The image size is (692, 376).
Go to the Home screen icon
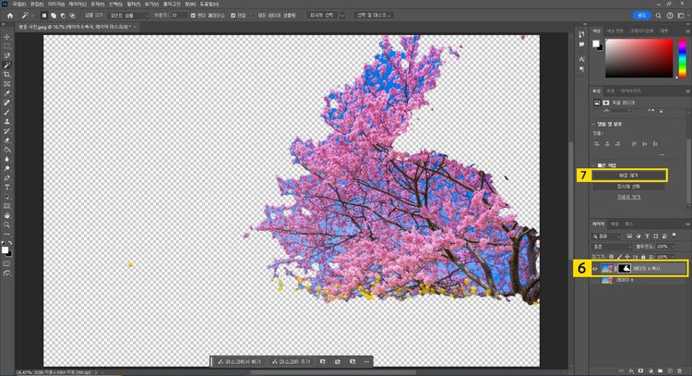[x=10, y=16]
